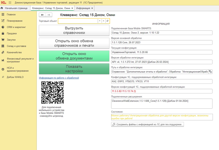Open the 1C main menu hamburger icon
The width and height of the screenshot is (219, 150).
(10, 2)
